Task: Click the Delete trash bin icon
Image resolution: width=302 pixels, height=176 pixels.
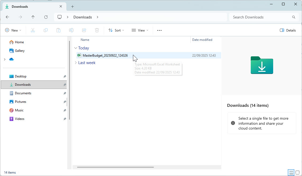Action: (x=97, y=30)
